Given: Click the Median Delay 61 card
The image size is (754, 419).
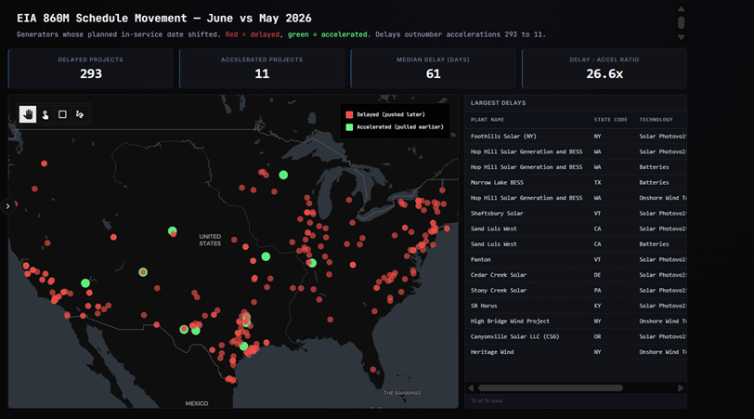Looking at the screenshot, I should [x=433, y=69].
